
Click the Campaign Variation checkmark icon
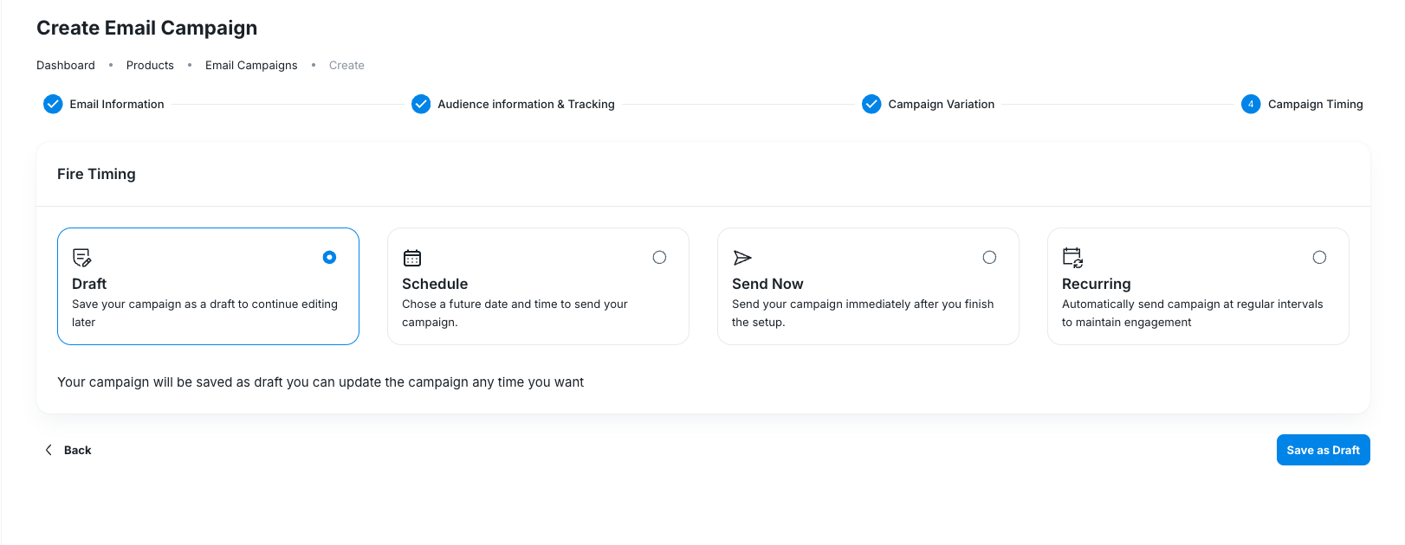tap(871, 104)
